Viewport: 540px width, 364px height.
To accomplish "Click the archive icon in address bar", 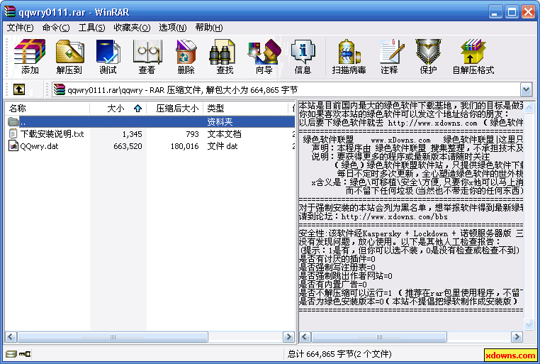I will pos(60,89).
